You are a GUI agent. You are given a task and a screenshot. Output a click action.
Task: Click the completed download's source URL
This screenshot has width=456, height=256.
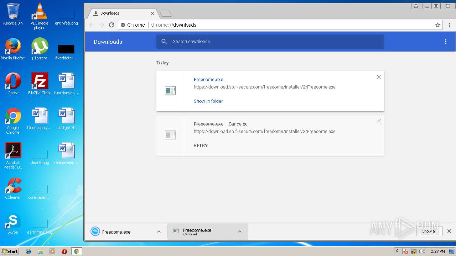265,87
